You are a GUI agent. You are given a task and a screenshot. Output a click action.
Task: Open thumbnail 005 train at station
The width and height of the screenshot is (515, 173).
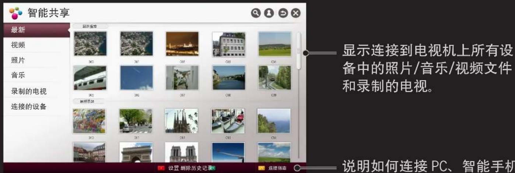(90, 78)
